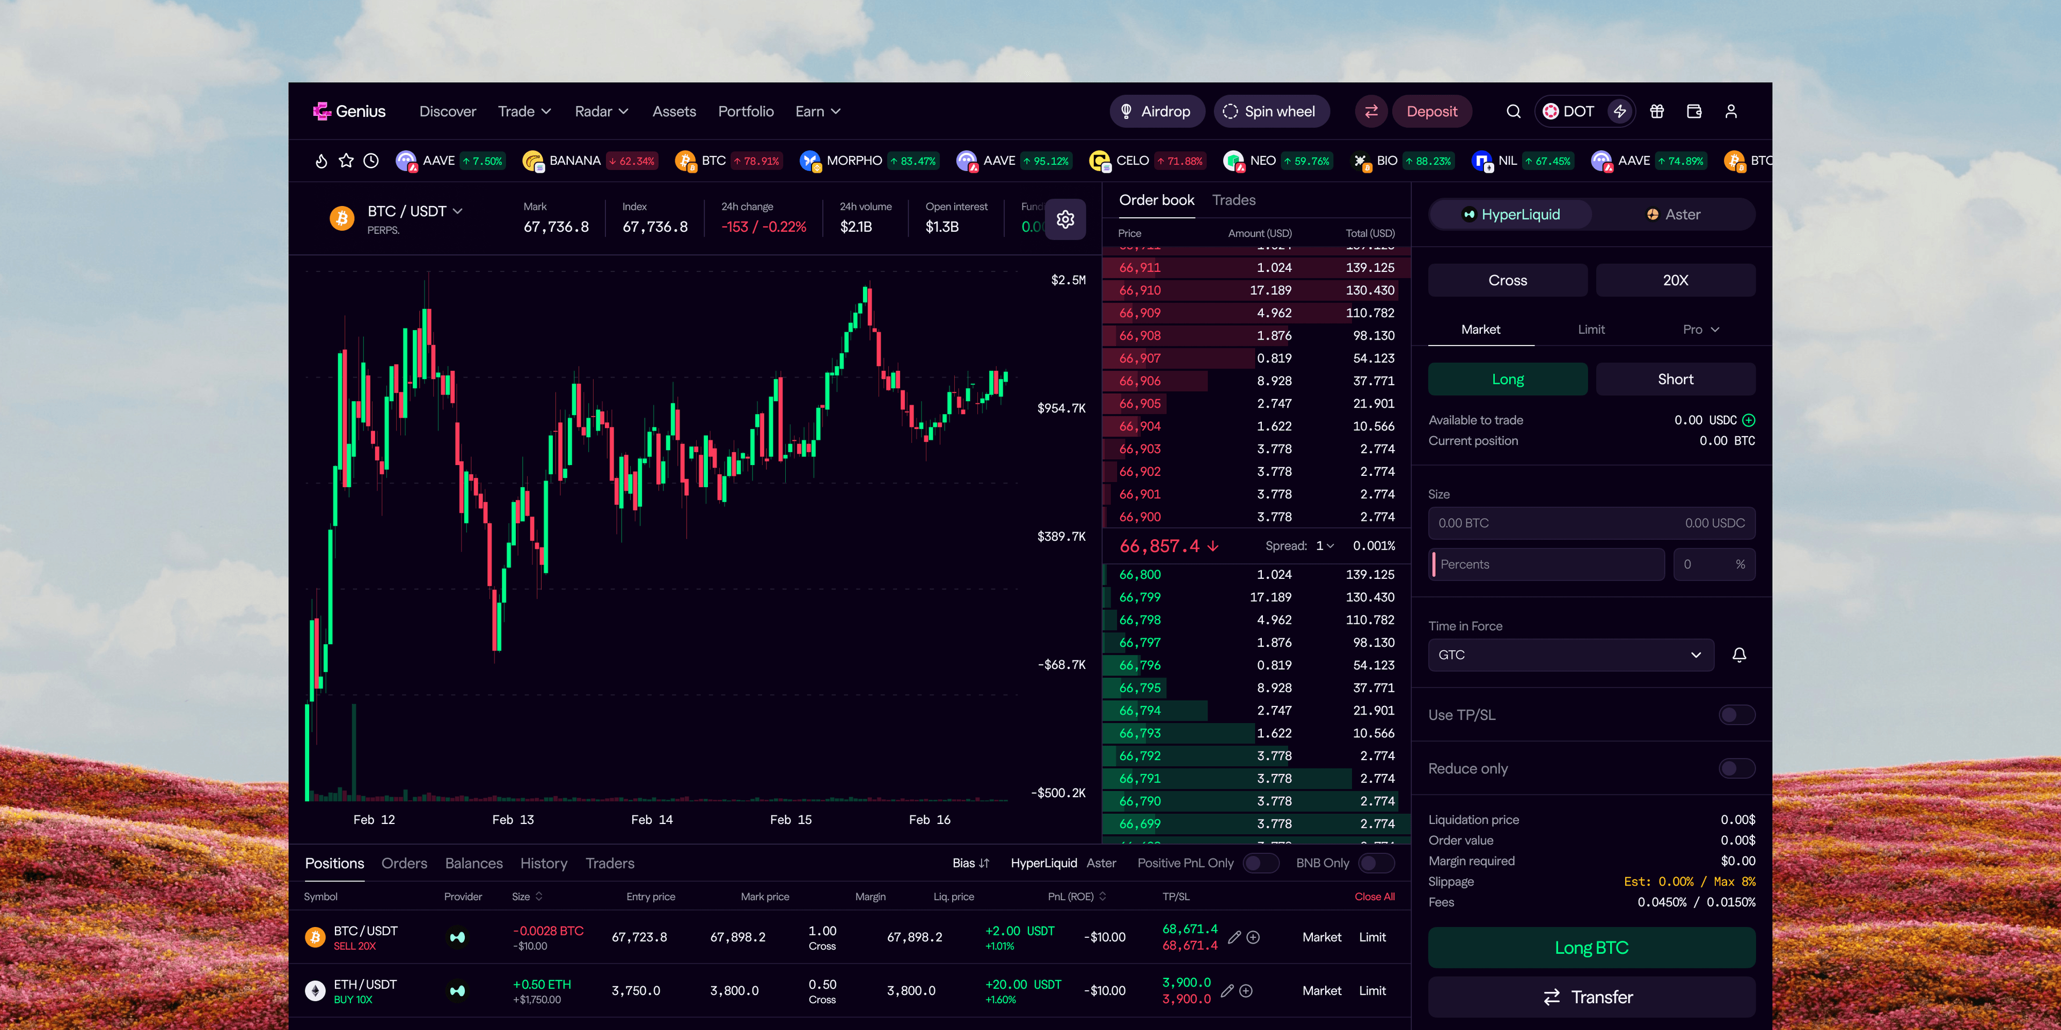Click the Genius logo icon

pyautogui.click(x=321, y=111)
